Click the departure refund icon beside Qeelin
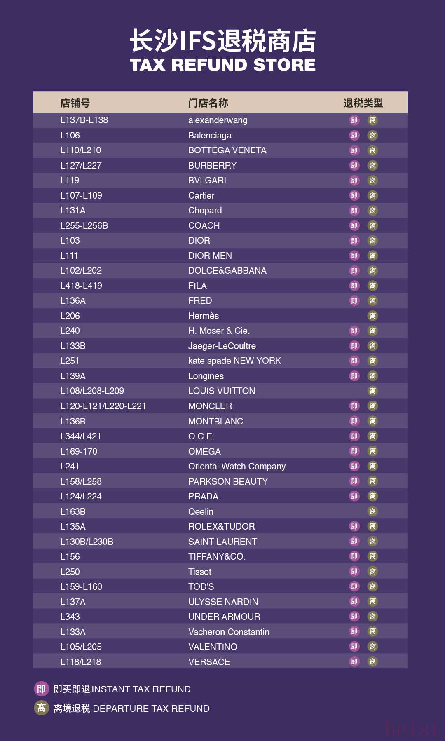445x741 pixels. tap(372, 511)
